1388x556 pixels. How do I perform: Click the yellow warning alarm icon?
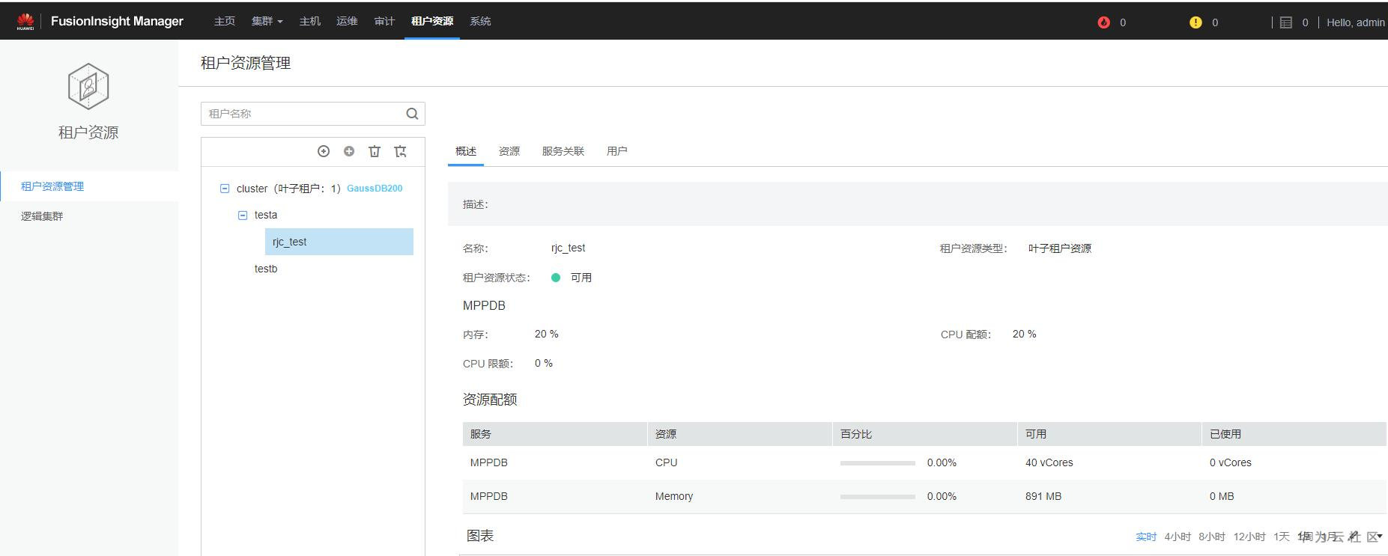tap(1195, 22)
